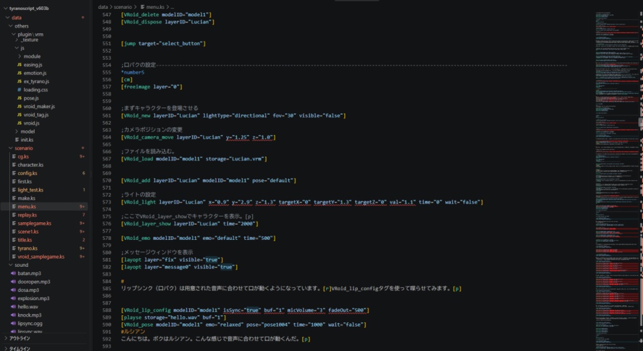Click the audio icon of hello.wav

click(13, 306)
